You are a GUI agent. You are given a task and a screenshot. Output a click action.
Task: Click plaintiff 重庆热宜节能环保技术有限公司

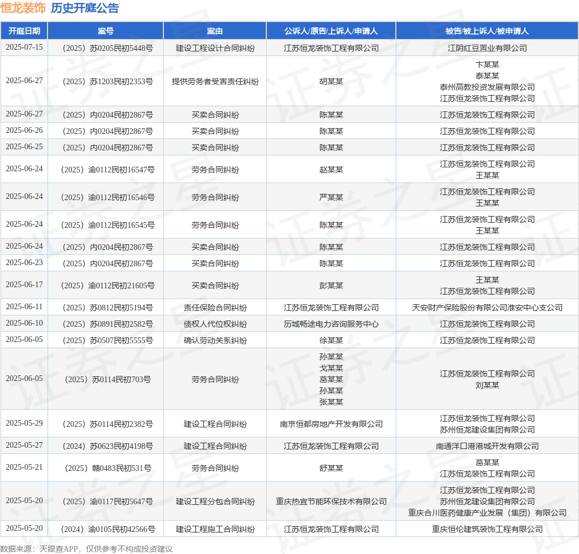pos(331,501)
